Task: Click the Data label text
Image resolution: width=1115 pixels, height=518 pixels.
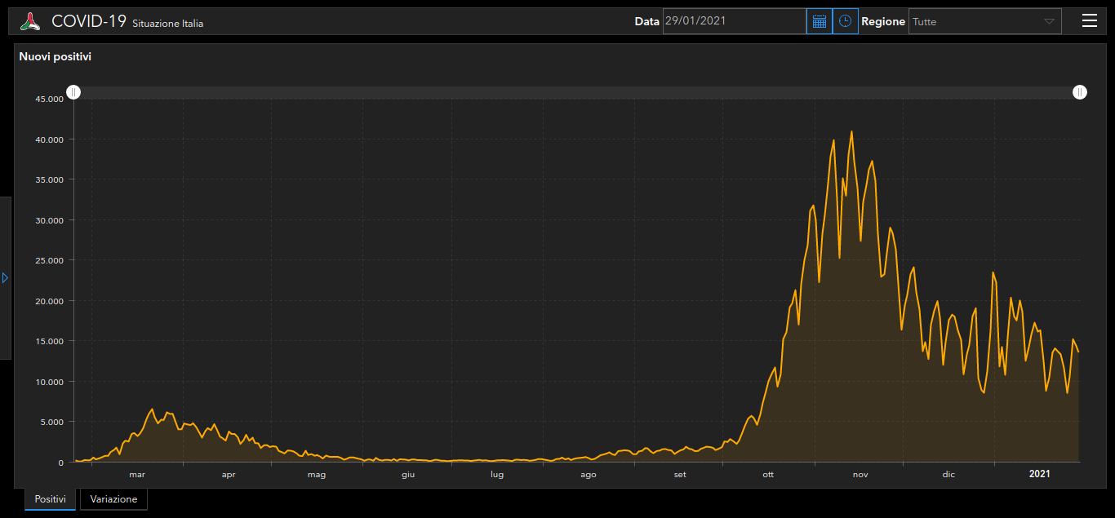Action: pyautogui.click(x=646, y=22)
